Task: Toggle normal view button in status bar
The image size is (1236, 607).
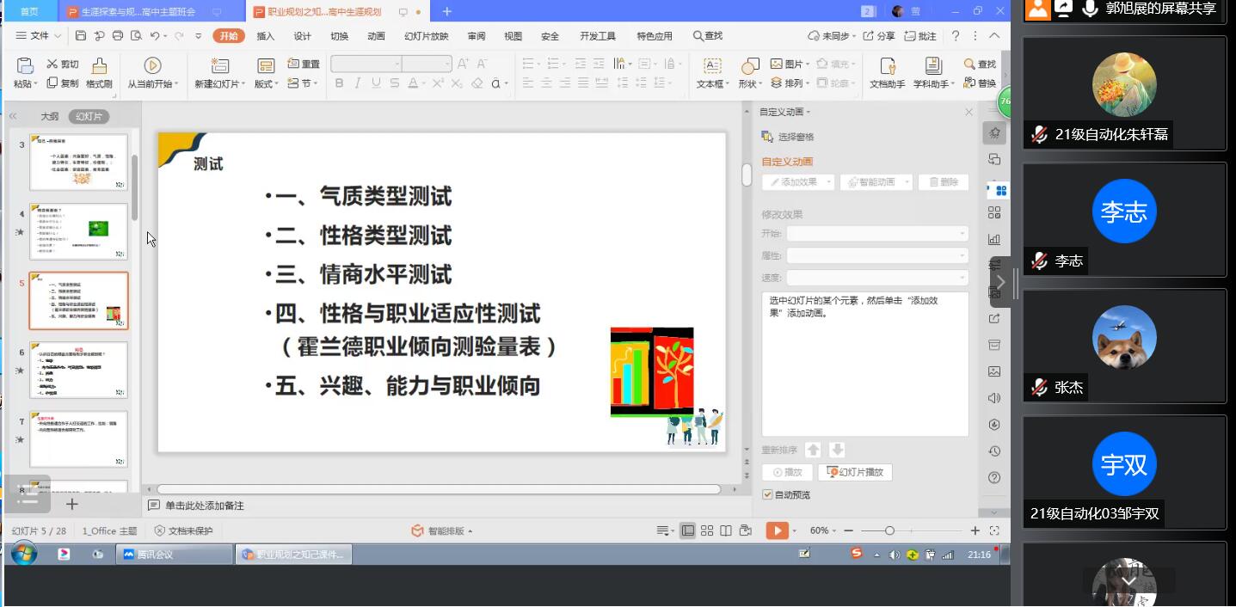Action: 688,530
